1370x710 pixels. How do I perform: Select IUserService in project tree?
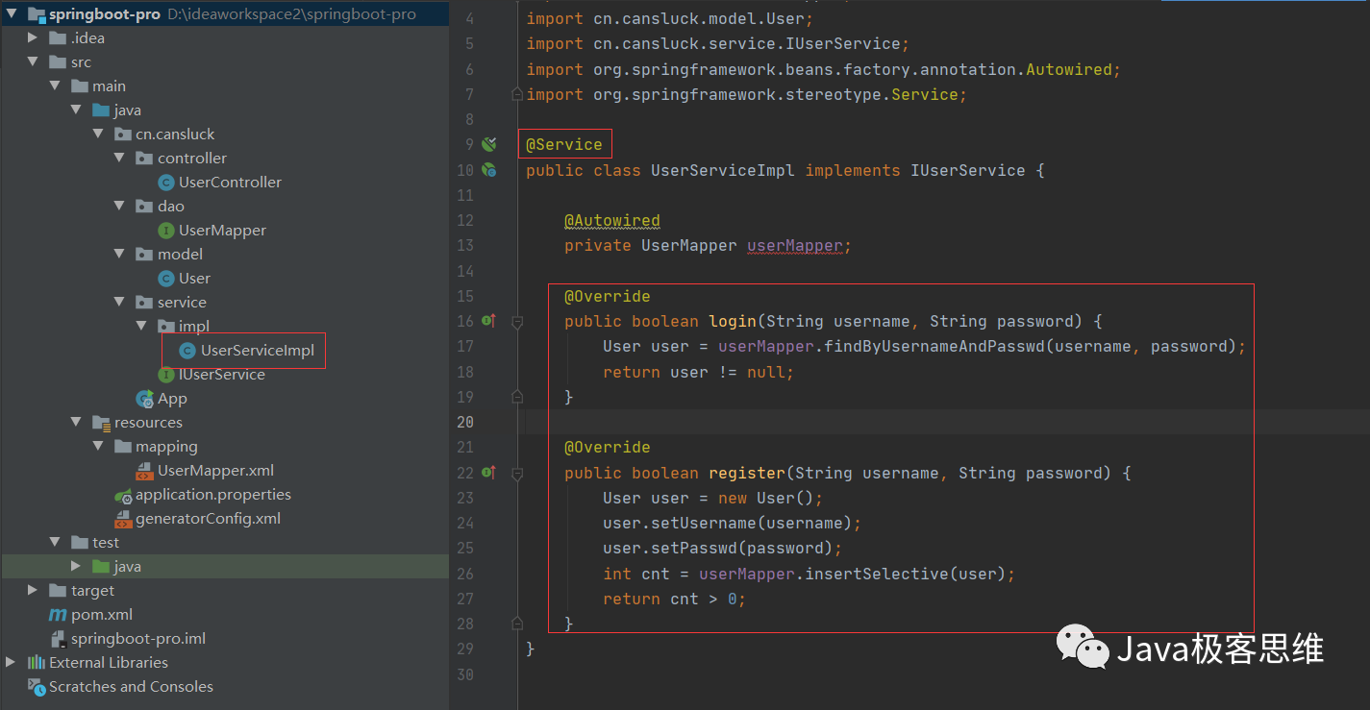tap(222, 375)
